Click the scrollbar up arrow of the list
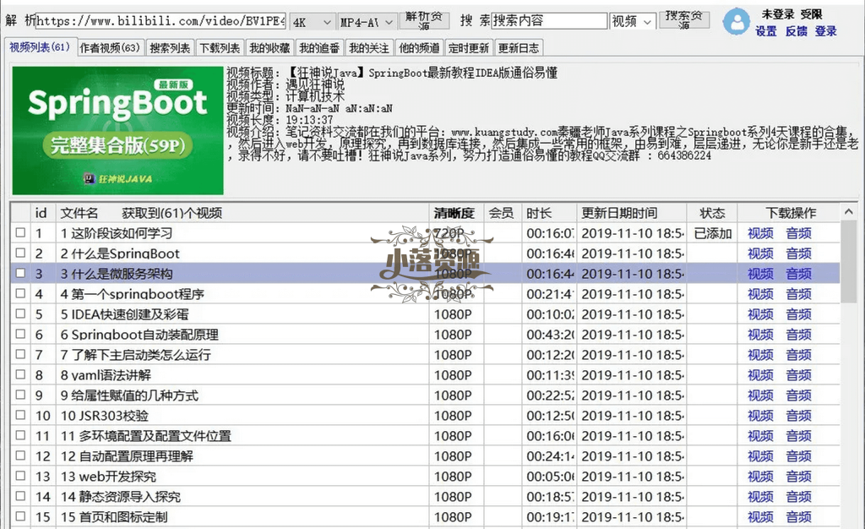The height and width of the screenshot is (529, 865). (848, 212)
